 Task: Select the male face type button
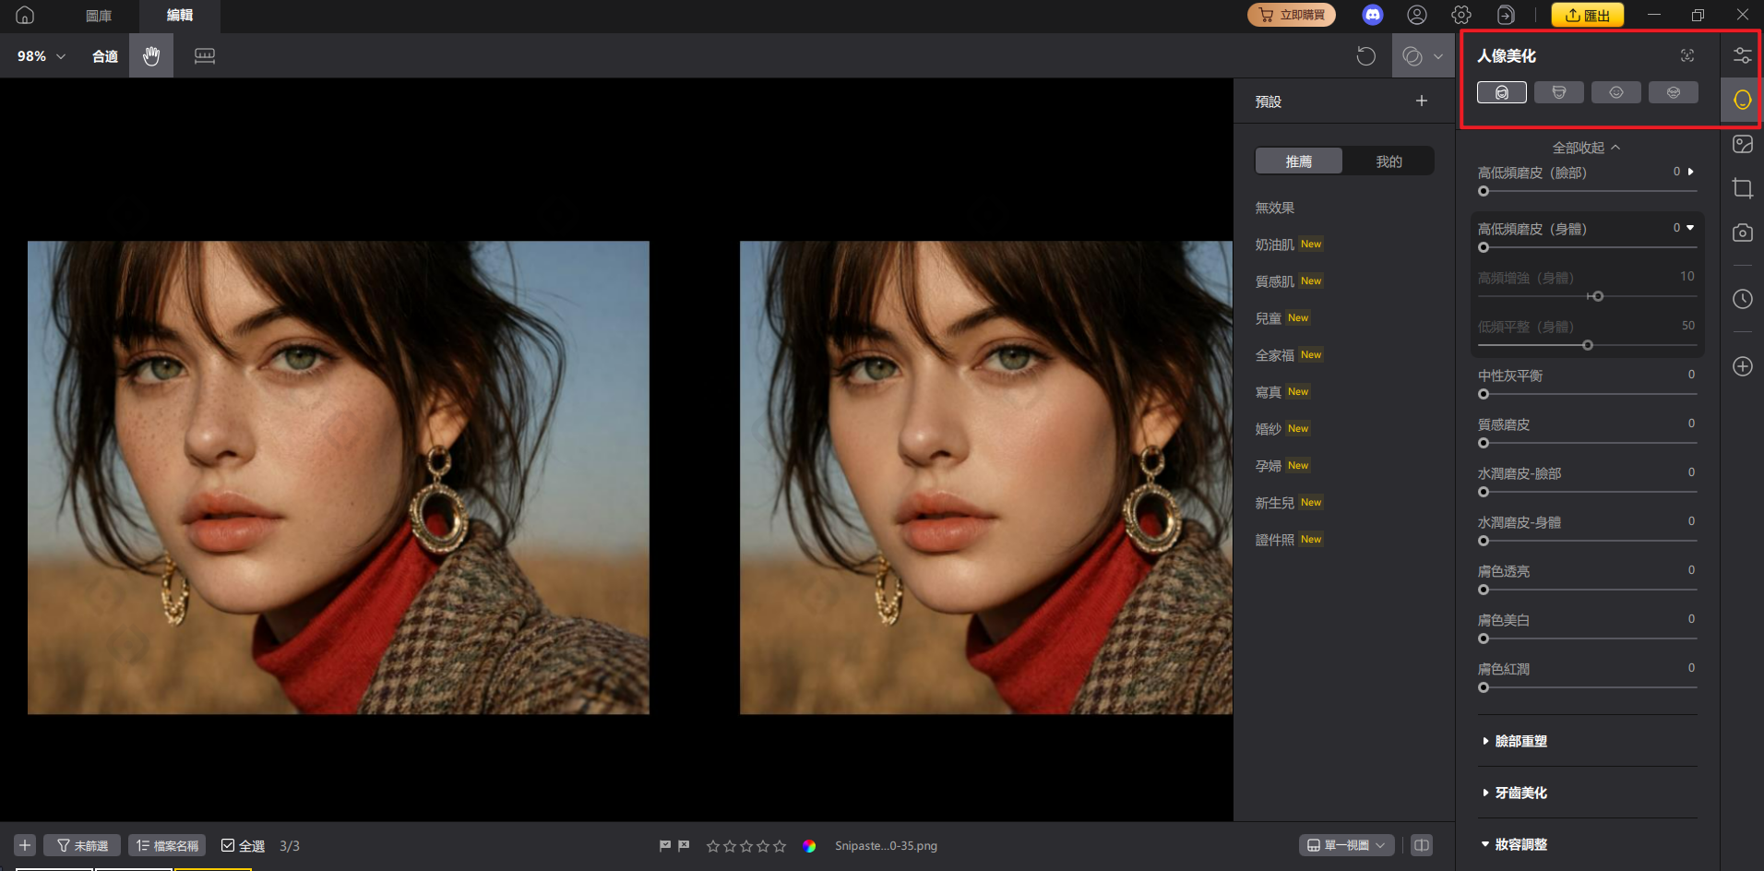point(1558,92)
